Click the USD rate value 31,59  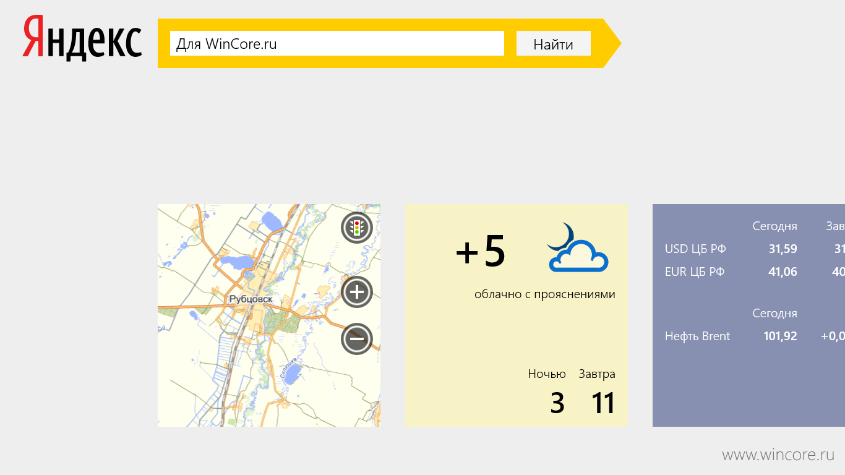(x=783, y=249)
